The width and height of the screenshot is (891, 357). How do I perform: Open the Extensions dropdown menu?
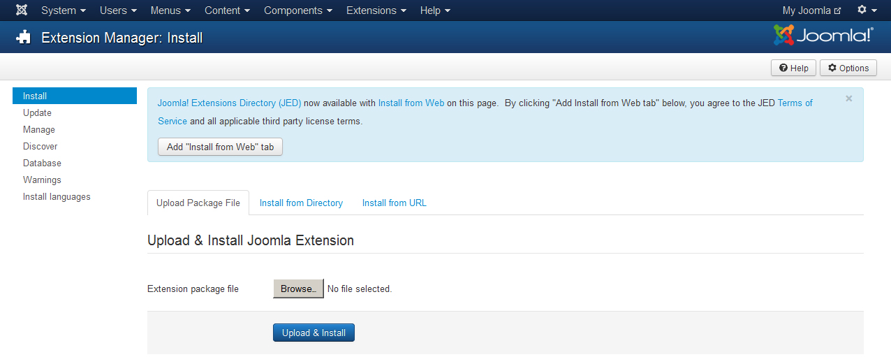point(376,10)
